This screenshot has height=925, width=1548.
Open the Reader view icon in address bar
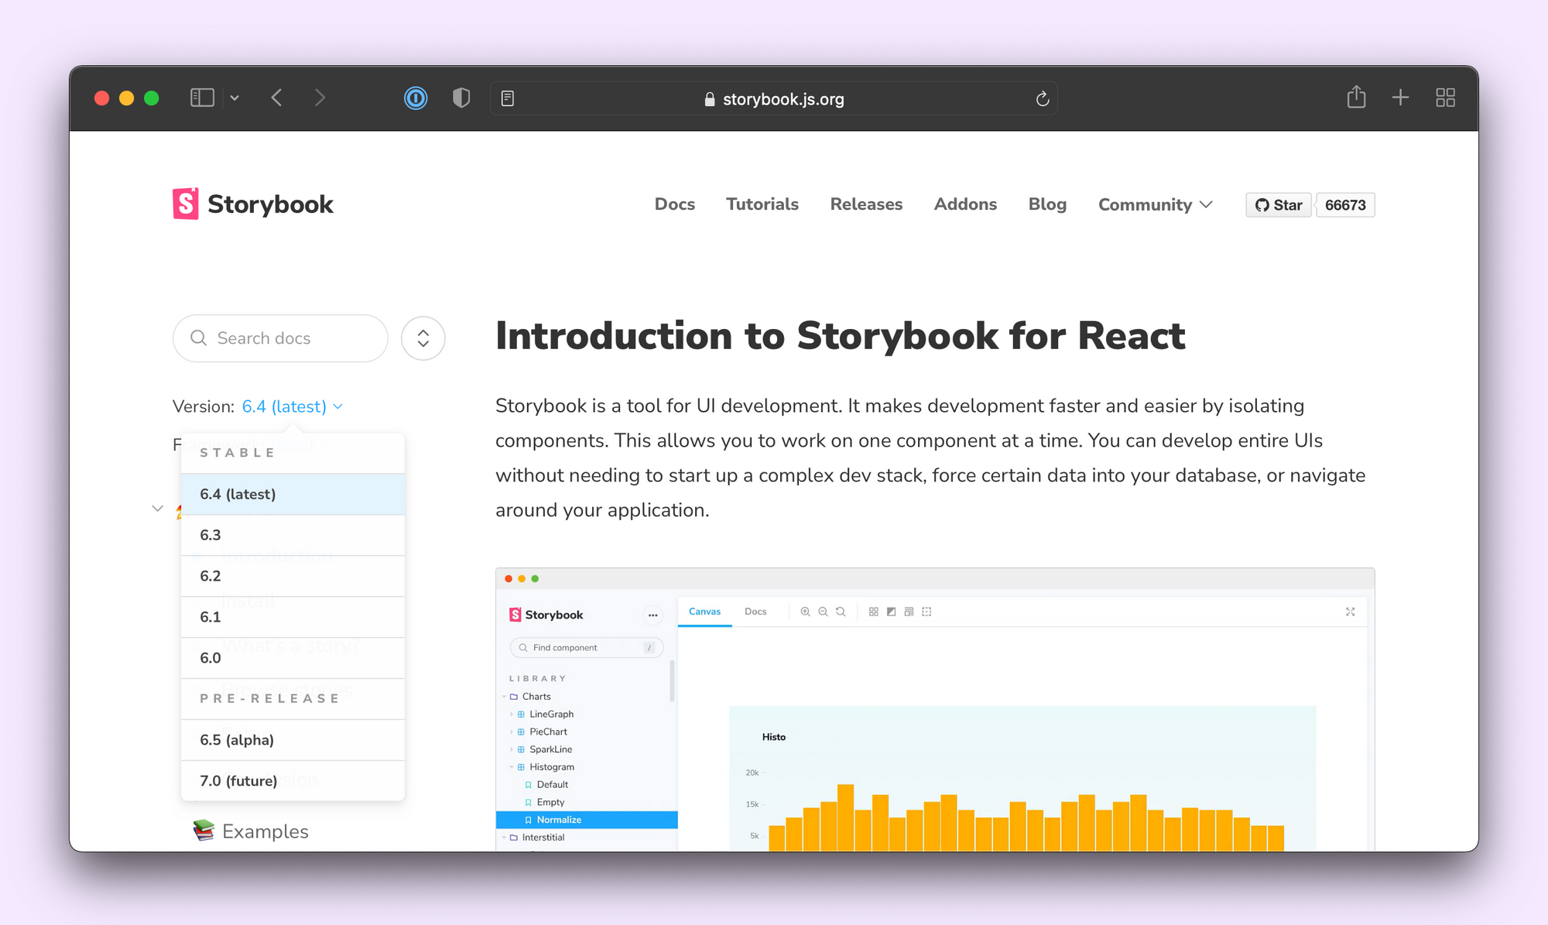coord(508,98)
